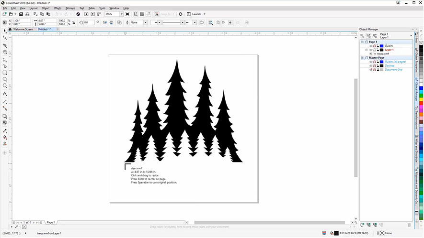Select the Ellipse tool
424x238 pixels.
pos(5,79)
